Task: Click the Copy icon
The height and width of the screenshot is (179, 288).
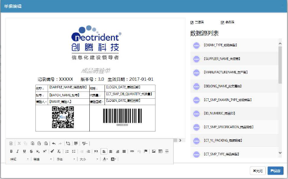Action: tap(26, 143)
